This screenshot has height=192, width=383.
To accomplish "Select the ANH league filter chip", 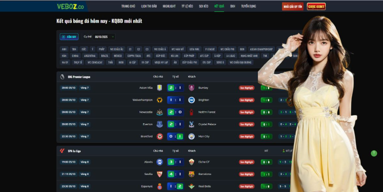I will (64, 49).
